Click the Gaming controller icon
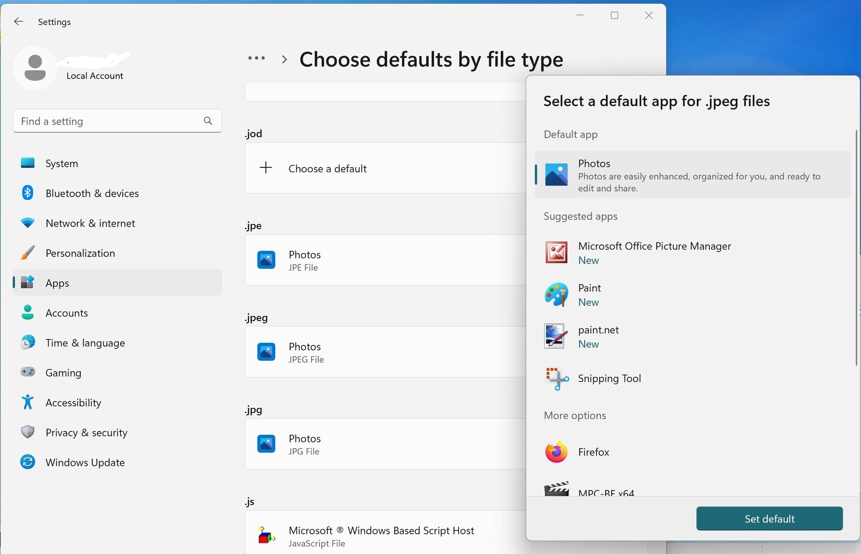The image size is (861, 554). [28, 372]
